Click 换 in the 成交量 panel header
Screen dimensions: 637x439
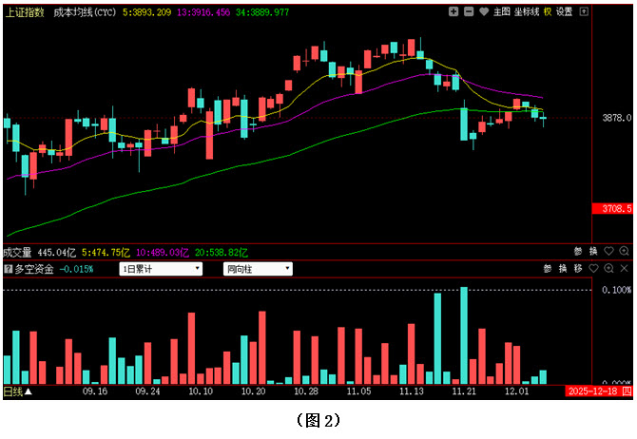pyautogui.click(x=593, y=252)
